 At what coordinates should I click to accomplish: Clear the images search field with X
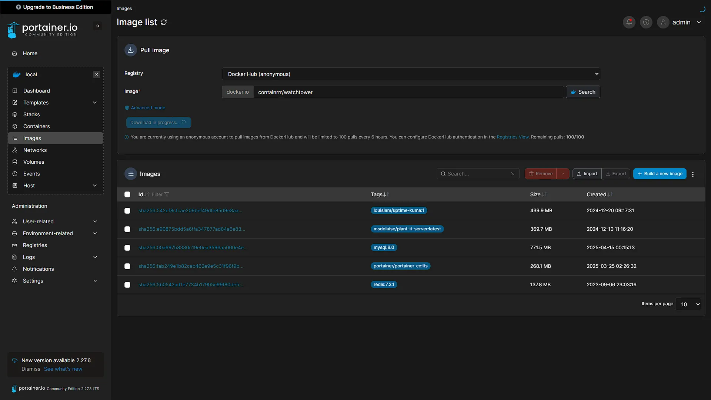(x=513, y=174)
